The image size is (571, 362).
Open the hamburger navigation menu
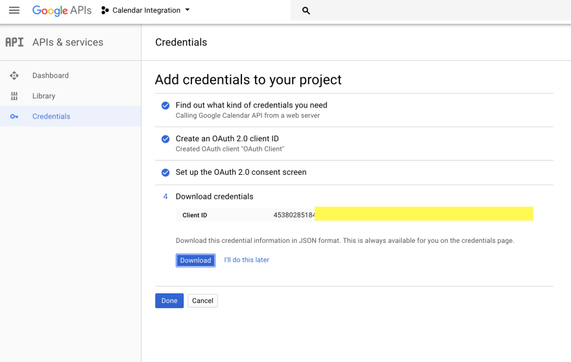pyautogui.click(x=14, y=10)
